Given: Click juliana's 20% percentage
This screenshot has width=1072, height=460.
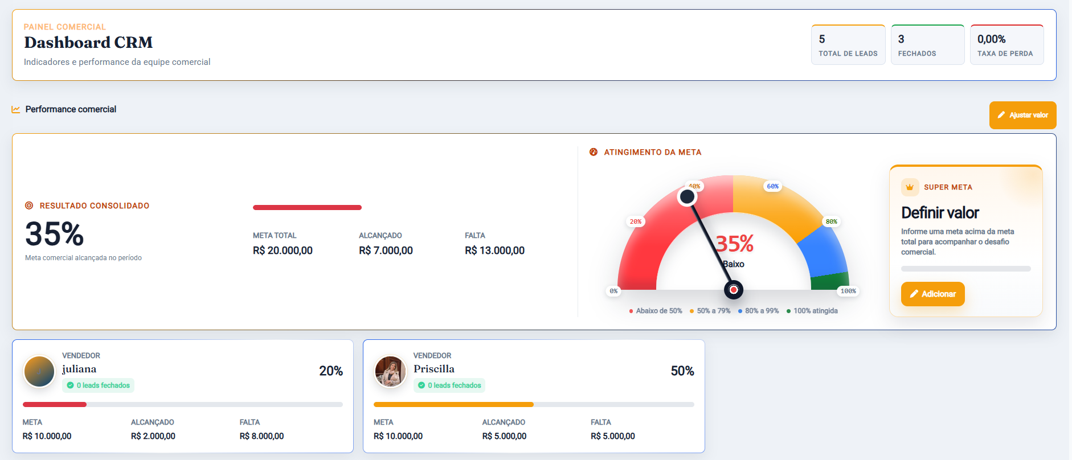Looking at the screenshot, I should click(331, 371).
